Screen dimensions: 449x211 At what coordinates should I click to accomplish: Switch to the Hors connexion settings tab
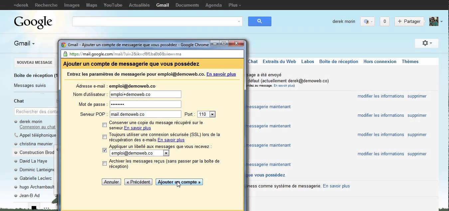(x=380, y=61)
